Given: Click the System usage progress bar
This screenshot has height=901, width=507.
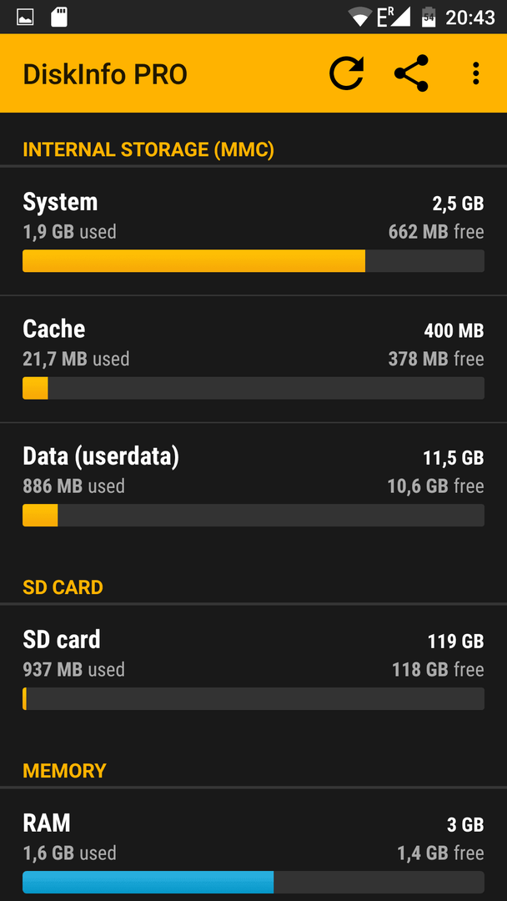Looking at the screenshot, I should tap(254, 261).
